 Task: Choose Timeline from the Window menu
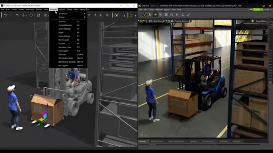coord(68,22)
